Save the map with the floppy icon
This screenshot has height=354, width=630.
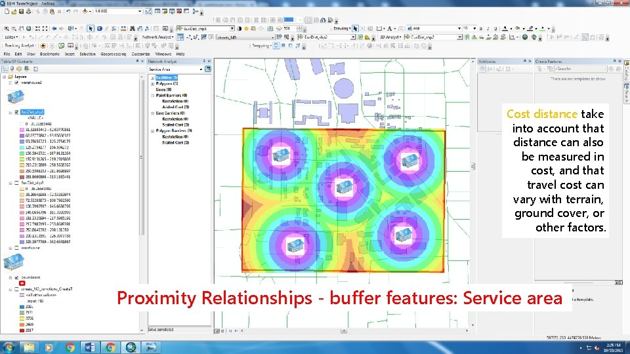click(x=21, y=11)
